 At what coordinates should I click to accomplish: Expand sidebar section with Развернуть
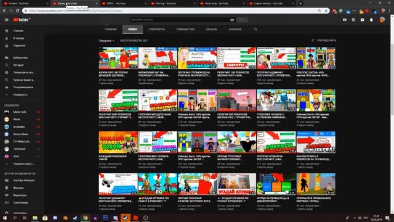pyautogui.click(x=22, y=94)
